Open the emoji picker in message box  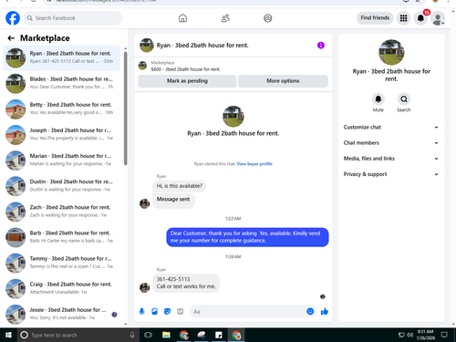point(310,311)
